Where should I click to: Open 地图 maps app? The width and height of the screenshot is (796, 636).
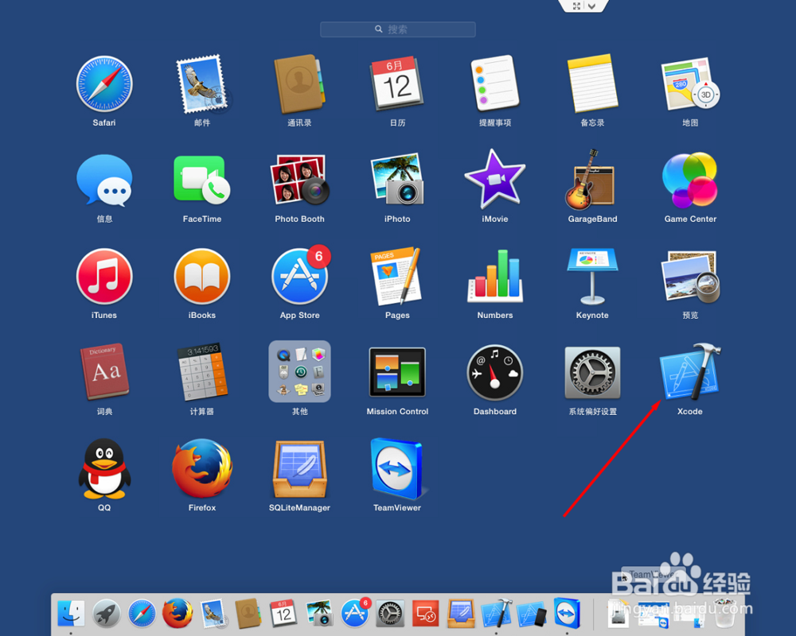(690, 83)
